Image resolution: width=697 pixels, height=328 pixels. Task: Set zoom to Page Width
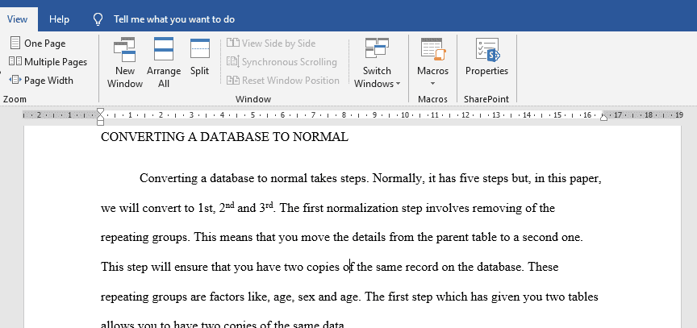click(41, 81)
